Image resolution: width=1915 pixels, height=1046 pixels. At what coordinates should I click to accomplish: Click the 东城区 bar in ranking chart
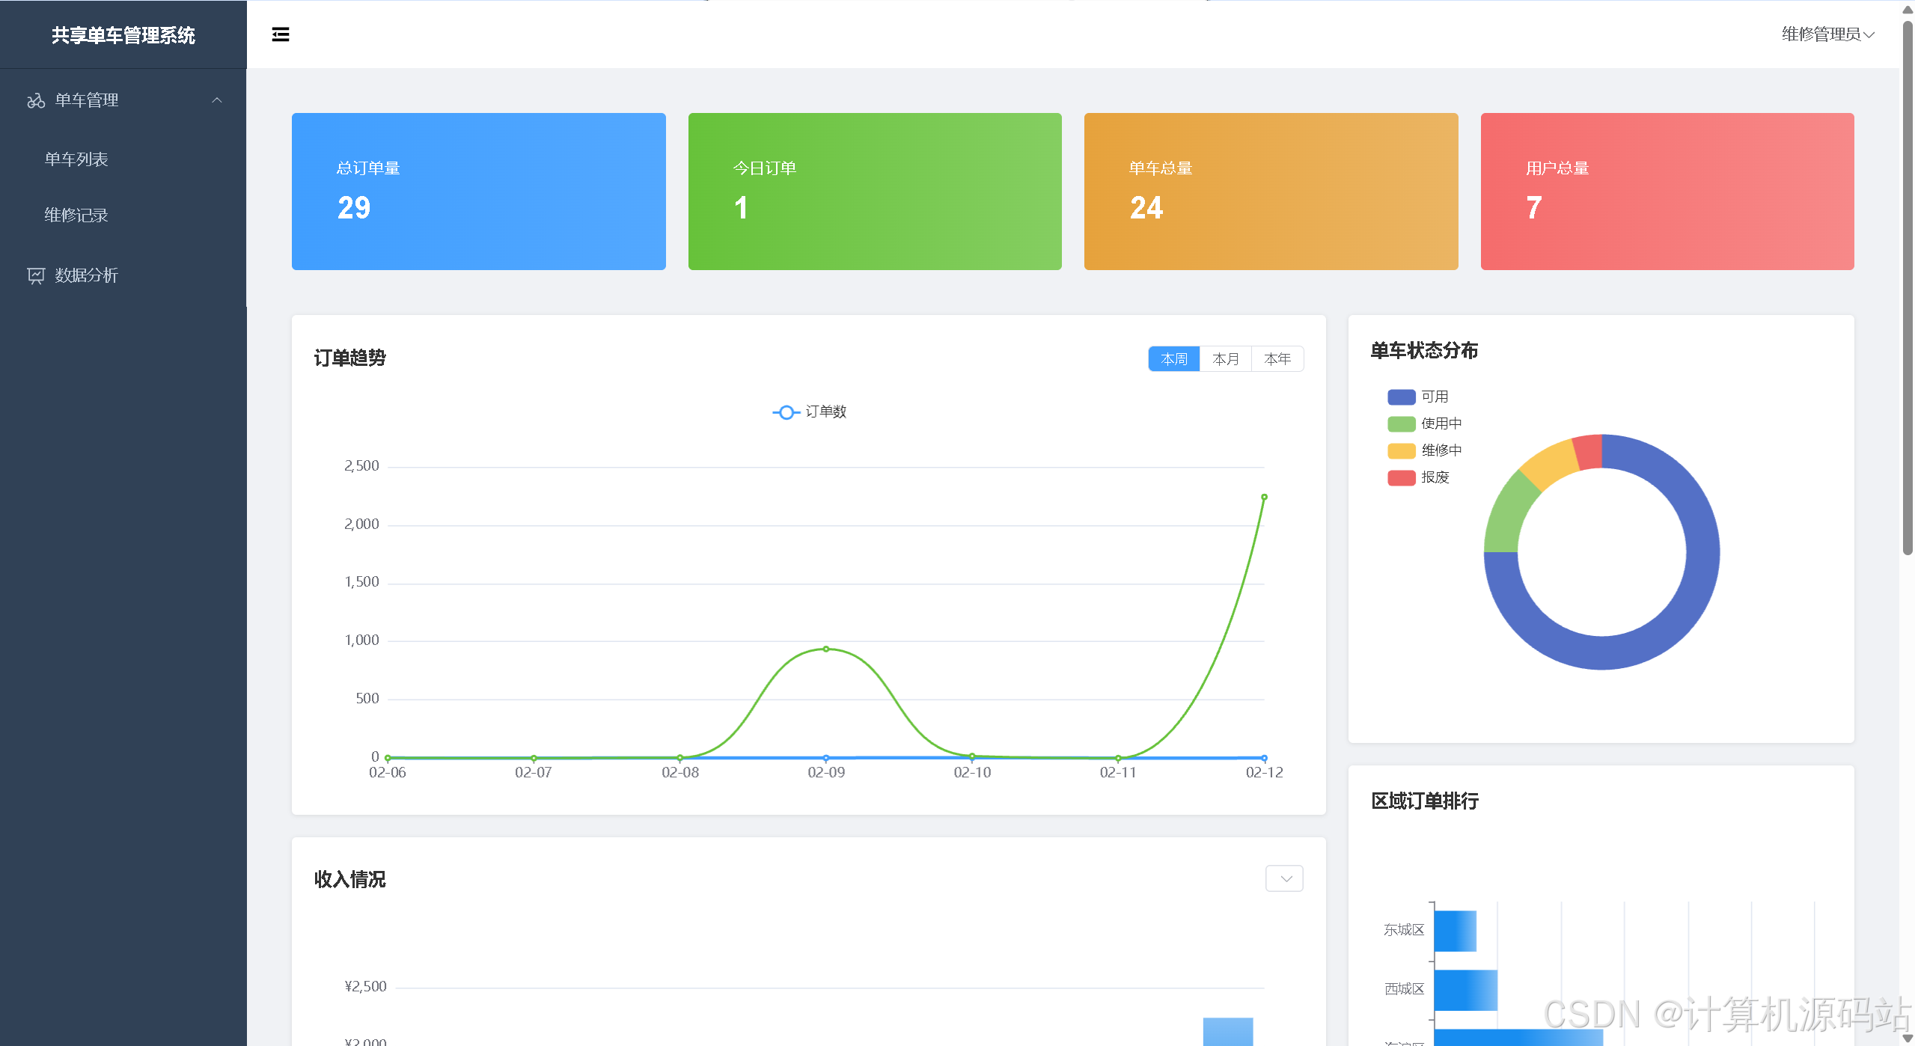1455,930
